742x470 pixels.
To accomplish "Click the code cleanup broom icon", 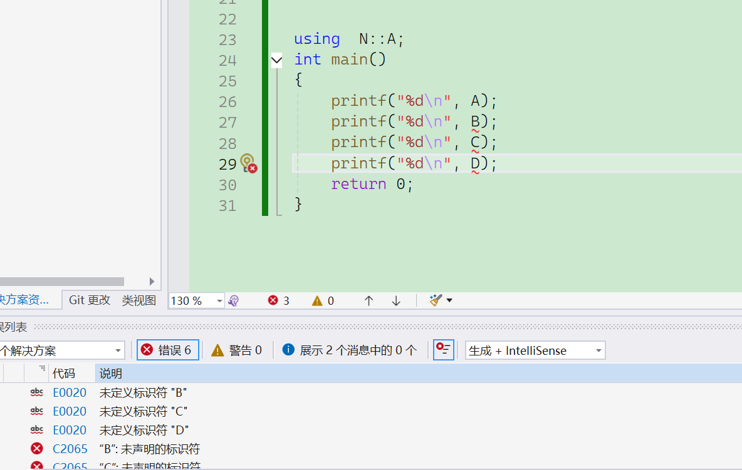I will (436, 300).
